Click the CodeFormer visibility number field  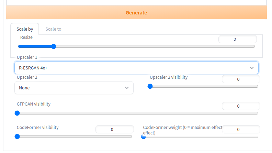[x=114, y=130]
